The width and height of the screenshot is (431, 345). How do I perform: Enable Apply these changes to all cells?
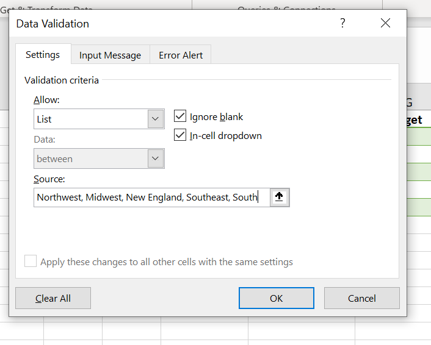tap(31, 261)
